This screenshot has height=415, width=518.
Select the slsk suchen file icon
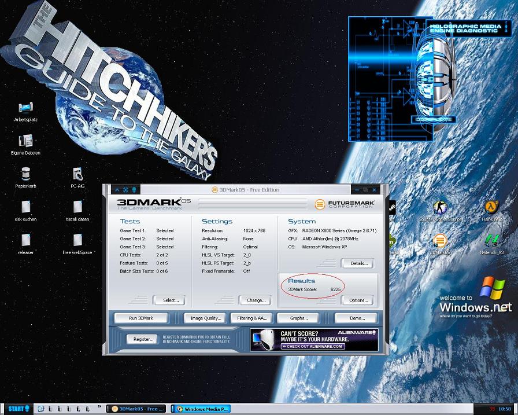pyautogui.click(x=25, y=211)
